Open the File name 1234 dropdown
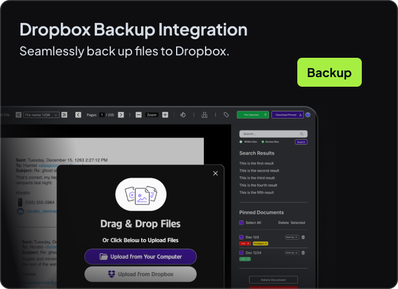398x289 pixels. (x=41, y=114)
